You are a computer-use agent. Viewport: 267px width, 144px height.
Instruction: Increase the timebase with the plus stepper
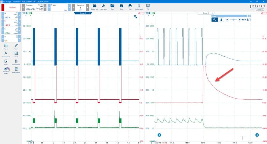[x=45, y=7]
